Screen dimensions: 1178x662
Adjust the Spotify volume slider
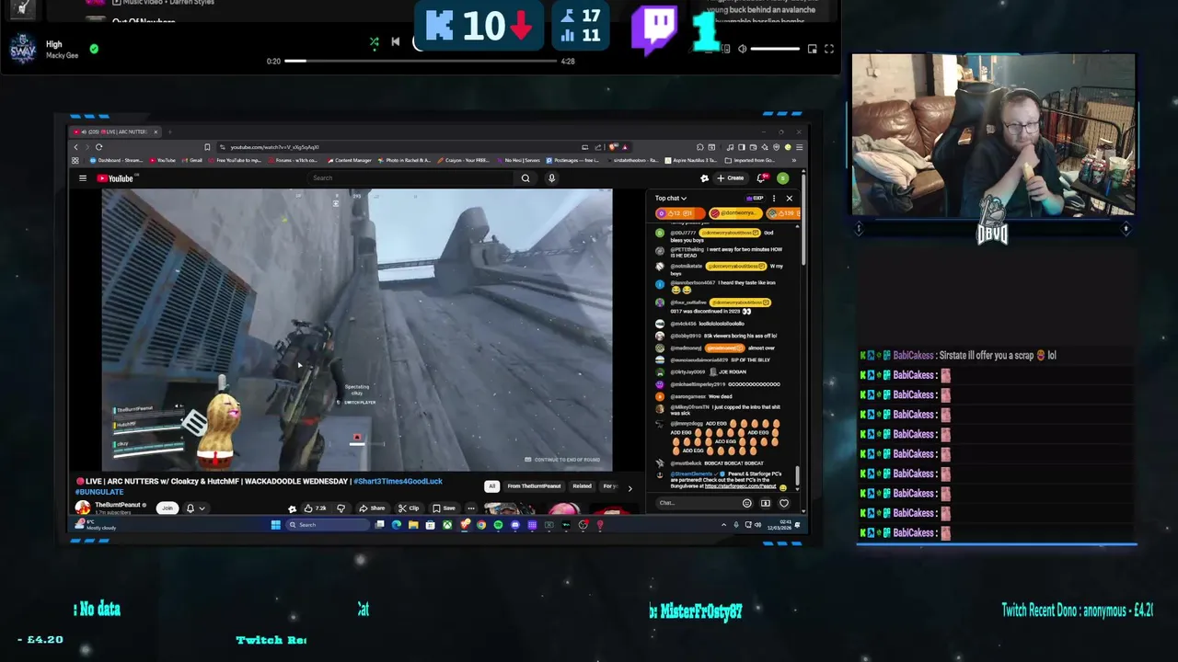point(775,49)
